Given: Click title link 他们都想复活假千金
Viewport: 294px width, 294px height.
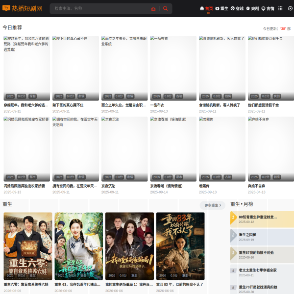Looking at the screenshot, I should click(264, 105).
